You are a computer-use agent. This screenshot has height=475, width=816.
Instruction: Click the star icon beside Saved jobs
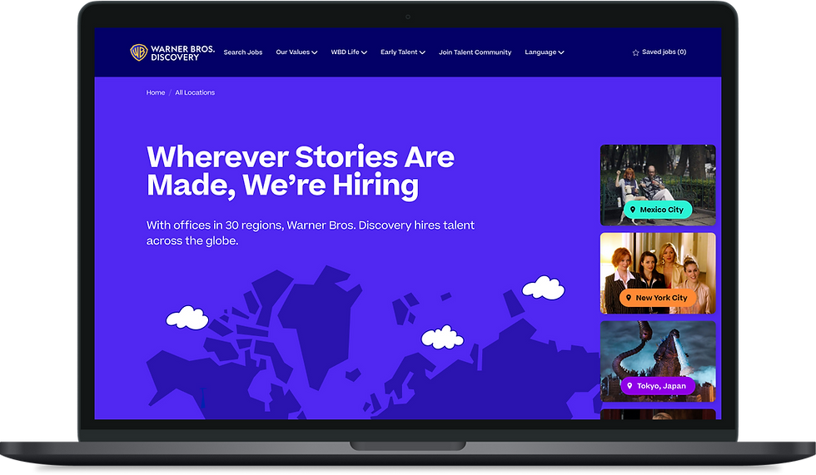tap(635, 52)
